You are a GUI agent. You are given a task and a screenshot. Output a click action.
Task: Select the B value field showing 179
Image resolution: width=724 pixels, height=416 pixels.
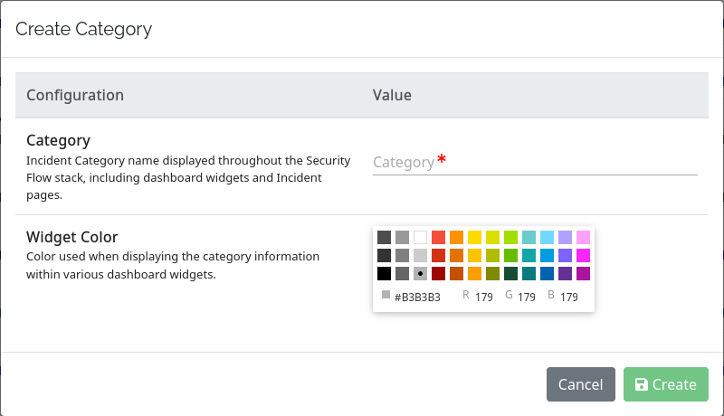[x=568, y=297]
